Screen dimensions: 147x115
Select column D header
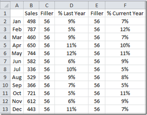[x=71, y=5]
